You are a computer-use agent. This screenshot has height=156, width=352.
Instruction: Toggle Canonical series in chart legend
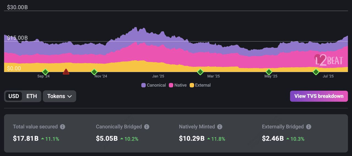pos(153,85)
